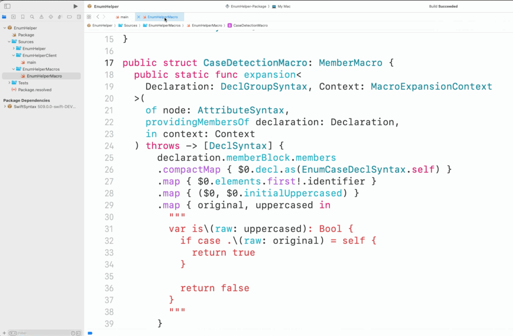Open the test navigator
The image size is (513, 336).
51,17
